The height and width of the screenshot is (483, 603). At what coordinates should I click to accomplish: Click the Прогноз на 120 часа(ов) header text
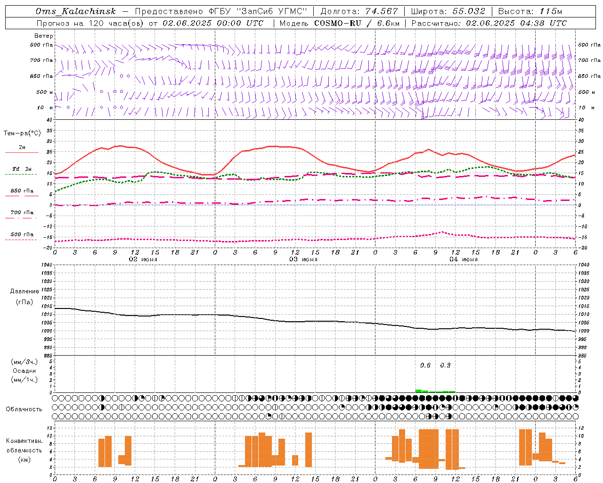90,23
